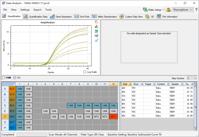
Task: Enable the Log Scale checkbox
Action: 85,72
